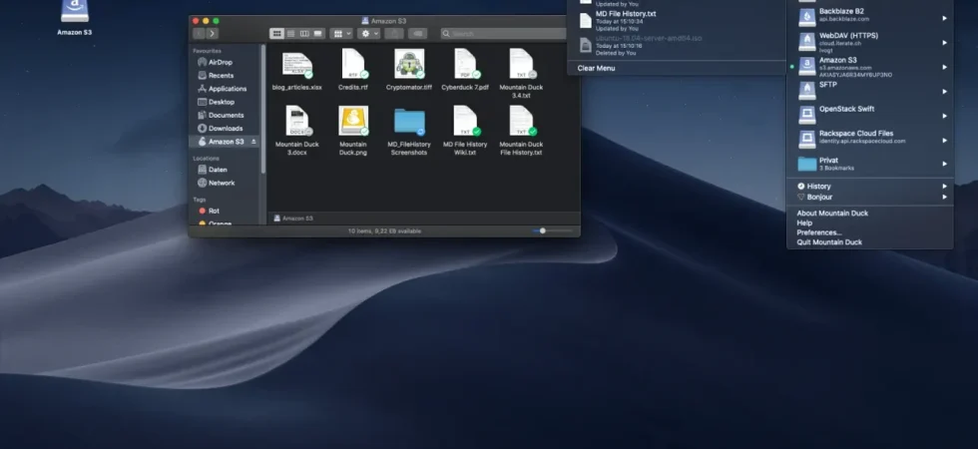
Task: Select the Amazon S3 desktop volume icon
Action: (75, 11)
